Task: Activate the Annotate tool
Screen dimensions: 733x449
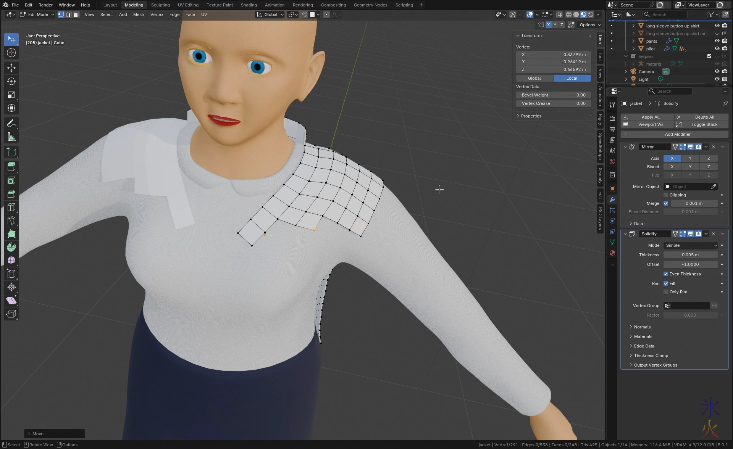Action: 11,124
